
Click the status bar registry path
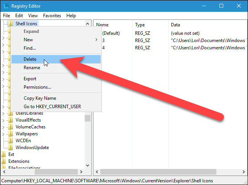[x=107, y=181]
